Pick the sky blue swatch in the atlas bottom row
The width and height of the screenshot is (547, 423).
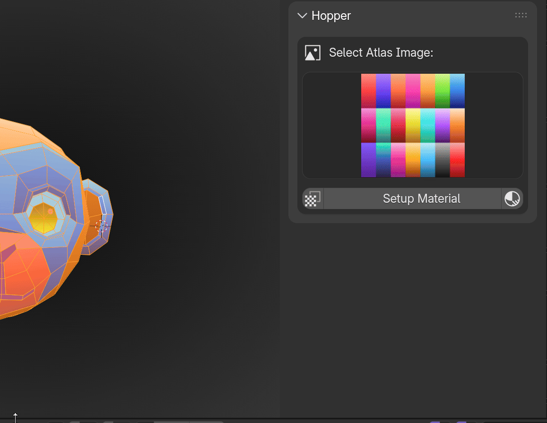coord(427,160)
